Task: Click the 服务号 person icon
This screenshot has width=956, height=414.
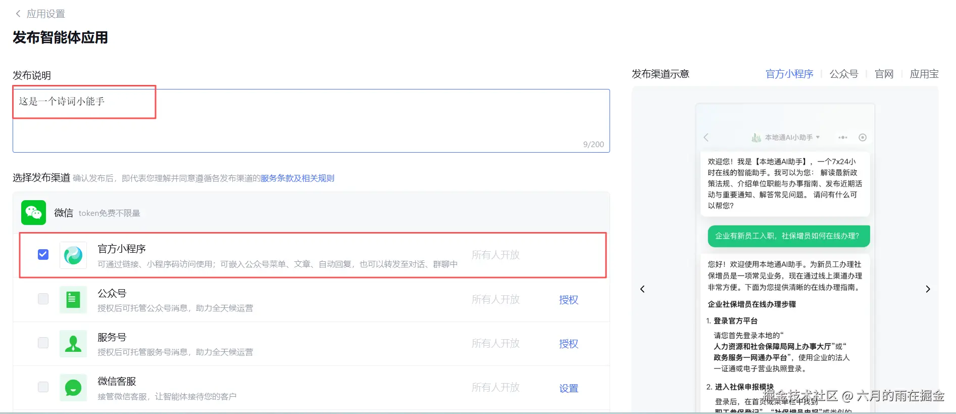Action: click(x=73, y=344)
